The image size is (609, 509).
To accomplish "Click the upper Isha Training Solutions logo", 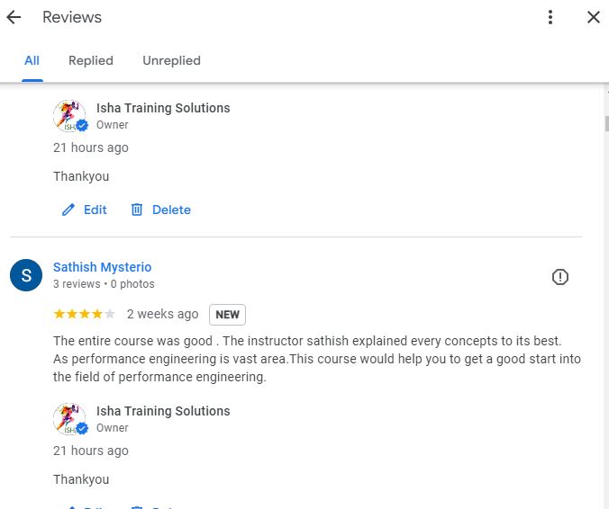I will [x=69, y=115].
